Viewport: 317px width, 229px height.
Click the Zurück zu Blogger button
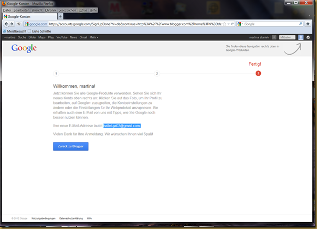click(70, 146)
